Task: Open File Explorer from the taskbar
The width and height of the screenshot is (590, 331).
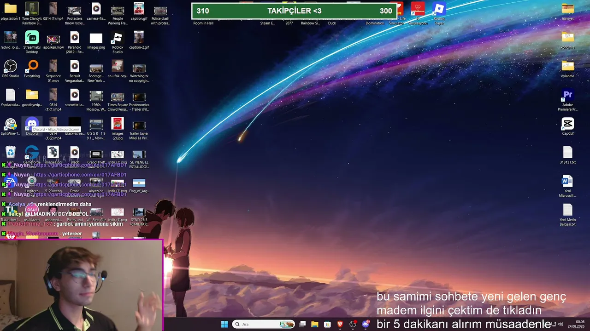Action: pyautogui.click(x=315, y=324)
